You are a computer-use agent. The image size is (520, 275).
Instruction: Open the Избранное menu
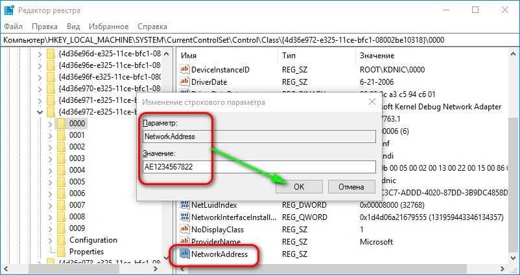coord(109,27)
